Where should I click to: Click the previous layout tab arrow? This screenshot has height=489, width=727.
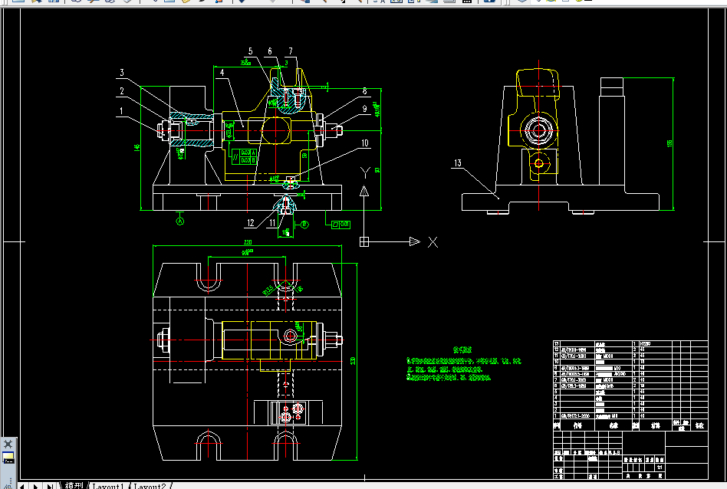point(22,486)
